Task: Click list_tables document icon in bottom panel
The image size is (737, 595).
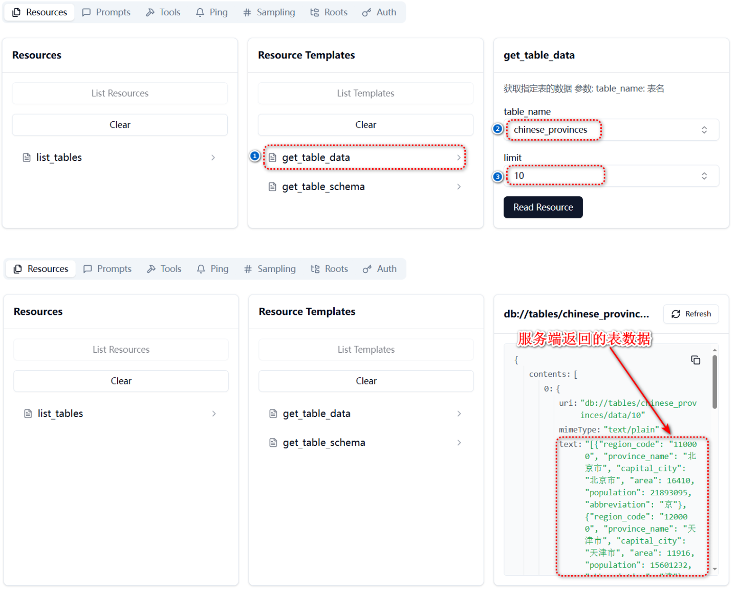Action: click(28, 414)
